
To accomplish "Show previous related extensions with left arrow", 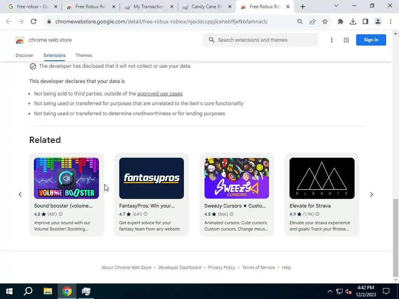I will pyautogui.click(x=20, y=195).
